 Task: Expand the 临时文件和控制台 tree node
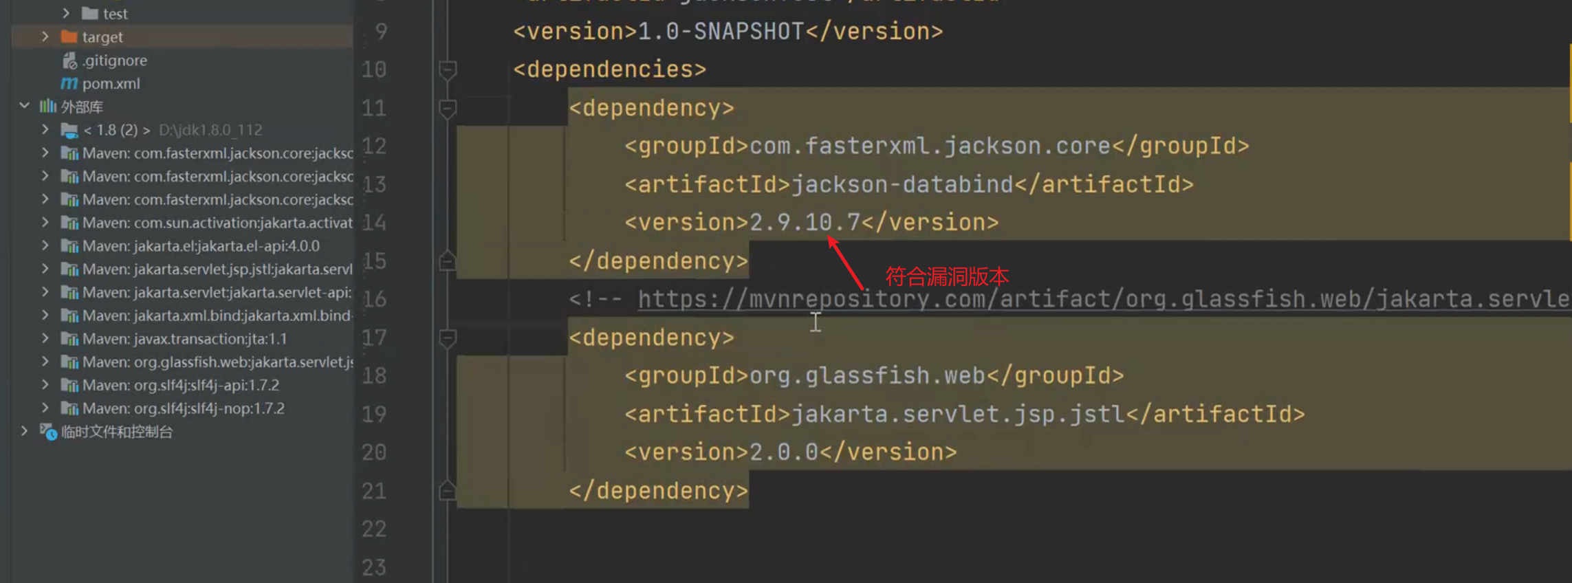(x=25, y=432)
